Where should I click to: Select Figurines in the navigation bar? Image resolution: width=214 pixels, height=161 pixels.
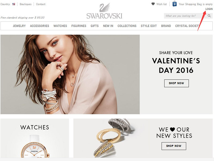pos(79,26)
